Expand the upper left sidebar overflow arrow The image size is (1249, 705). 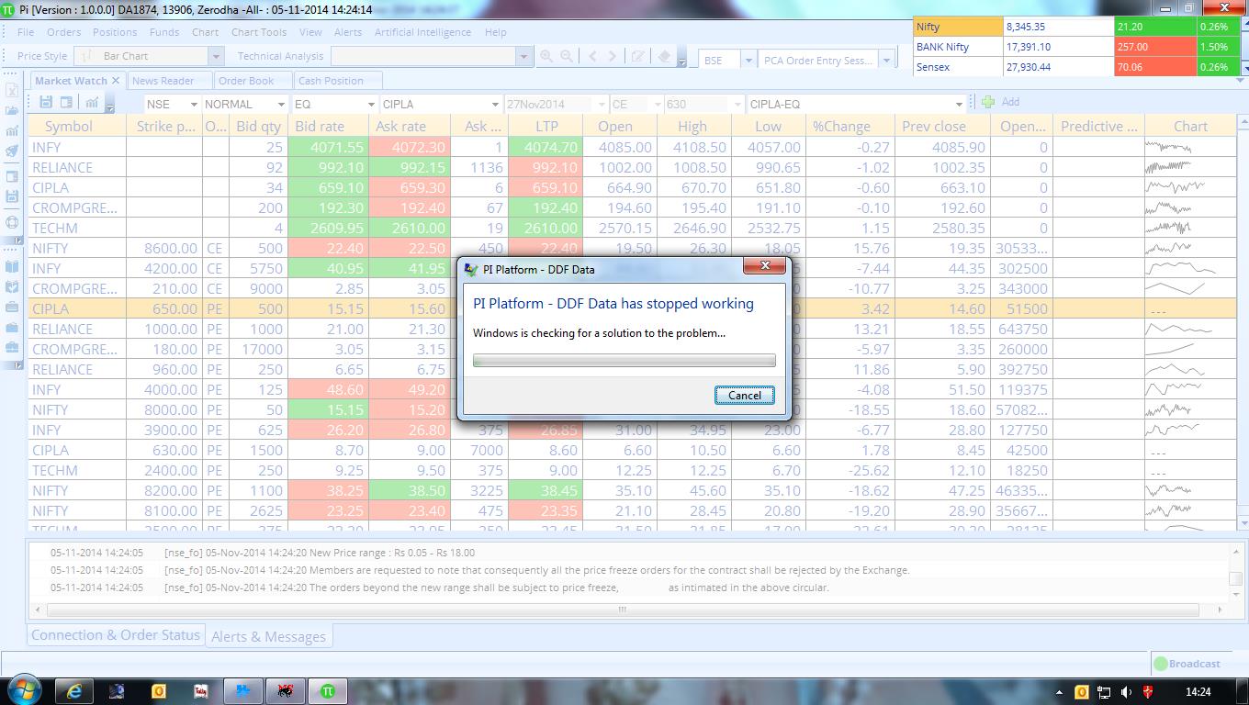point(17,241)
